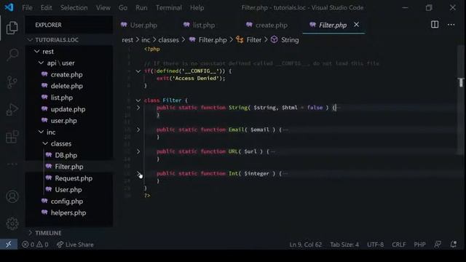Image resolution: width=466 pixels, height=262 pixels.
Task: Open the editor more actions ellipsis
Action: tap(451, 25)
